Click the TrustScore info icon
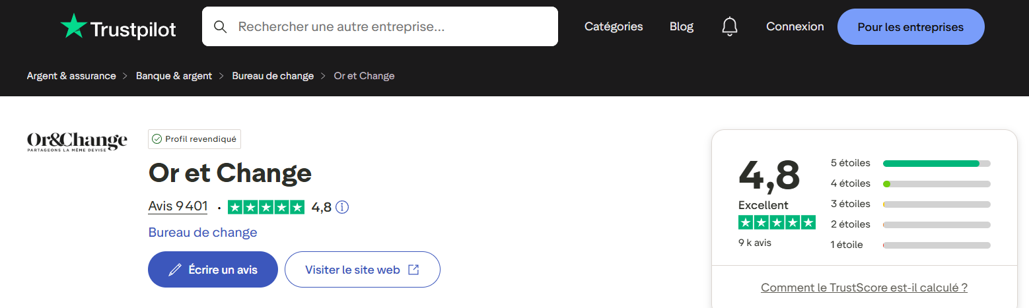 (342, 207)
